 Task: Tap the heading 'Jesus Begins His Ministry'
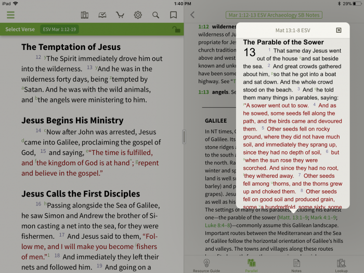pos(72,121)
